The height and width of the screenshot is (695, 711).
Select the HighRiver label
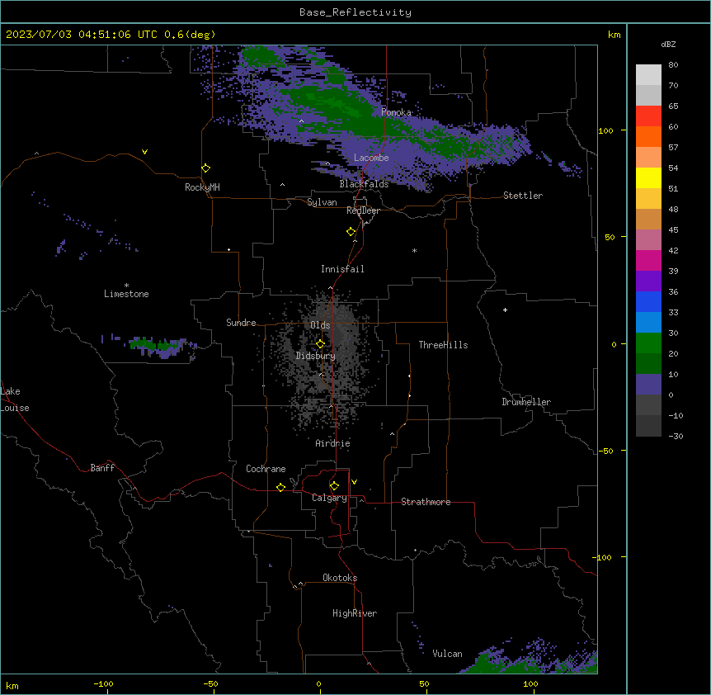click(x=355, y=613)
